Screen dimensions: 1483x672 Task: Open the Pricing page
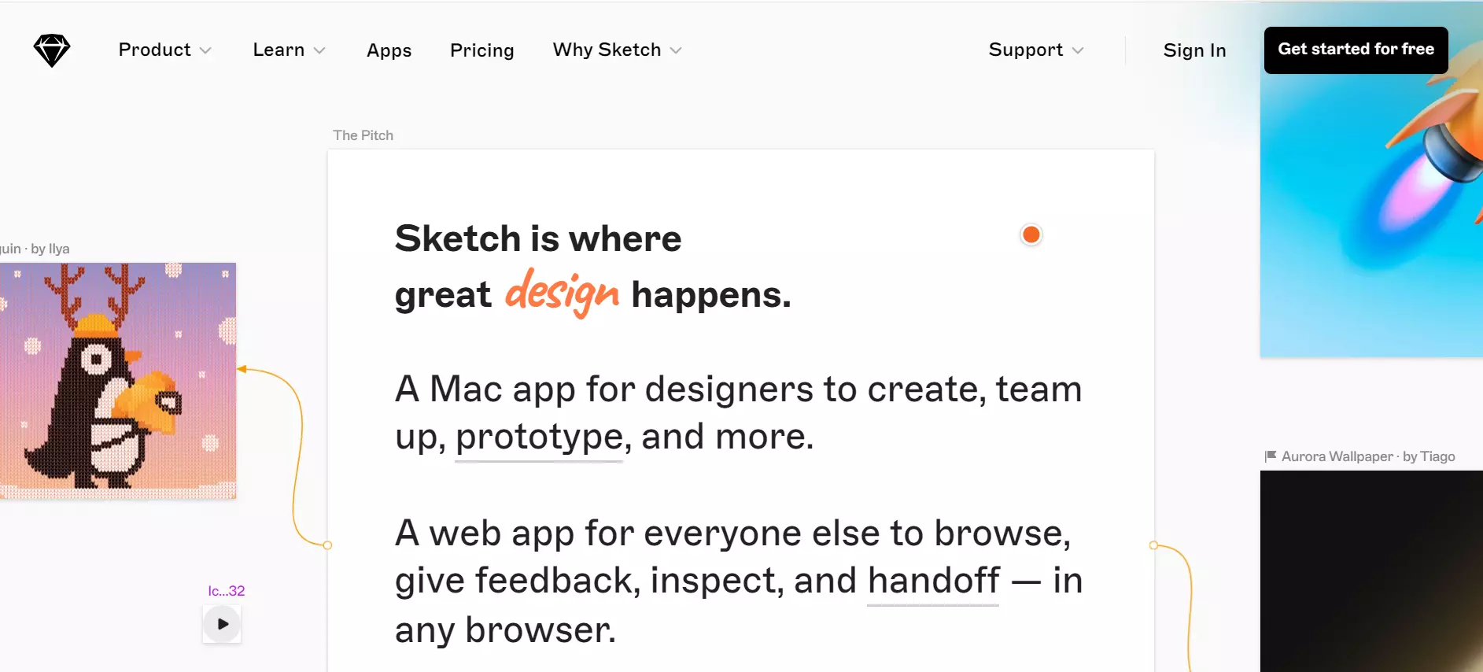click(481, 50)
